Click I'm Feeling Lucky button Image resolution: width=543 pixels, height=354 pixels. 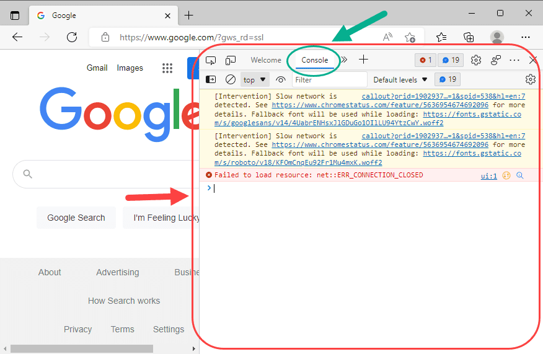tap(161, 218)
